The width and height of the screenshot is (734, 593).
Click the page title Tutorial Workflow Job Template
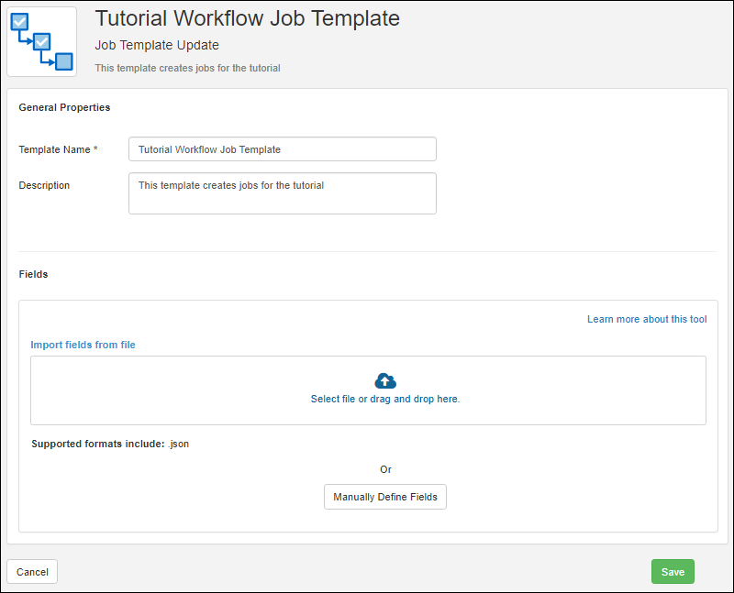[x=248, y=18]
